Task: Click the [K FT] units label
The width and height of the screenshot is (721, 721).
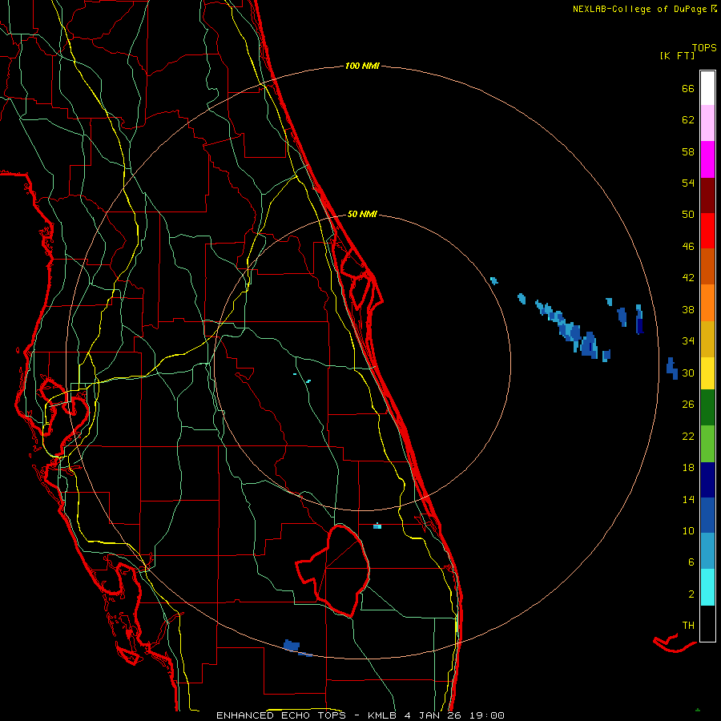Action: click(677, 55)
